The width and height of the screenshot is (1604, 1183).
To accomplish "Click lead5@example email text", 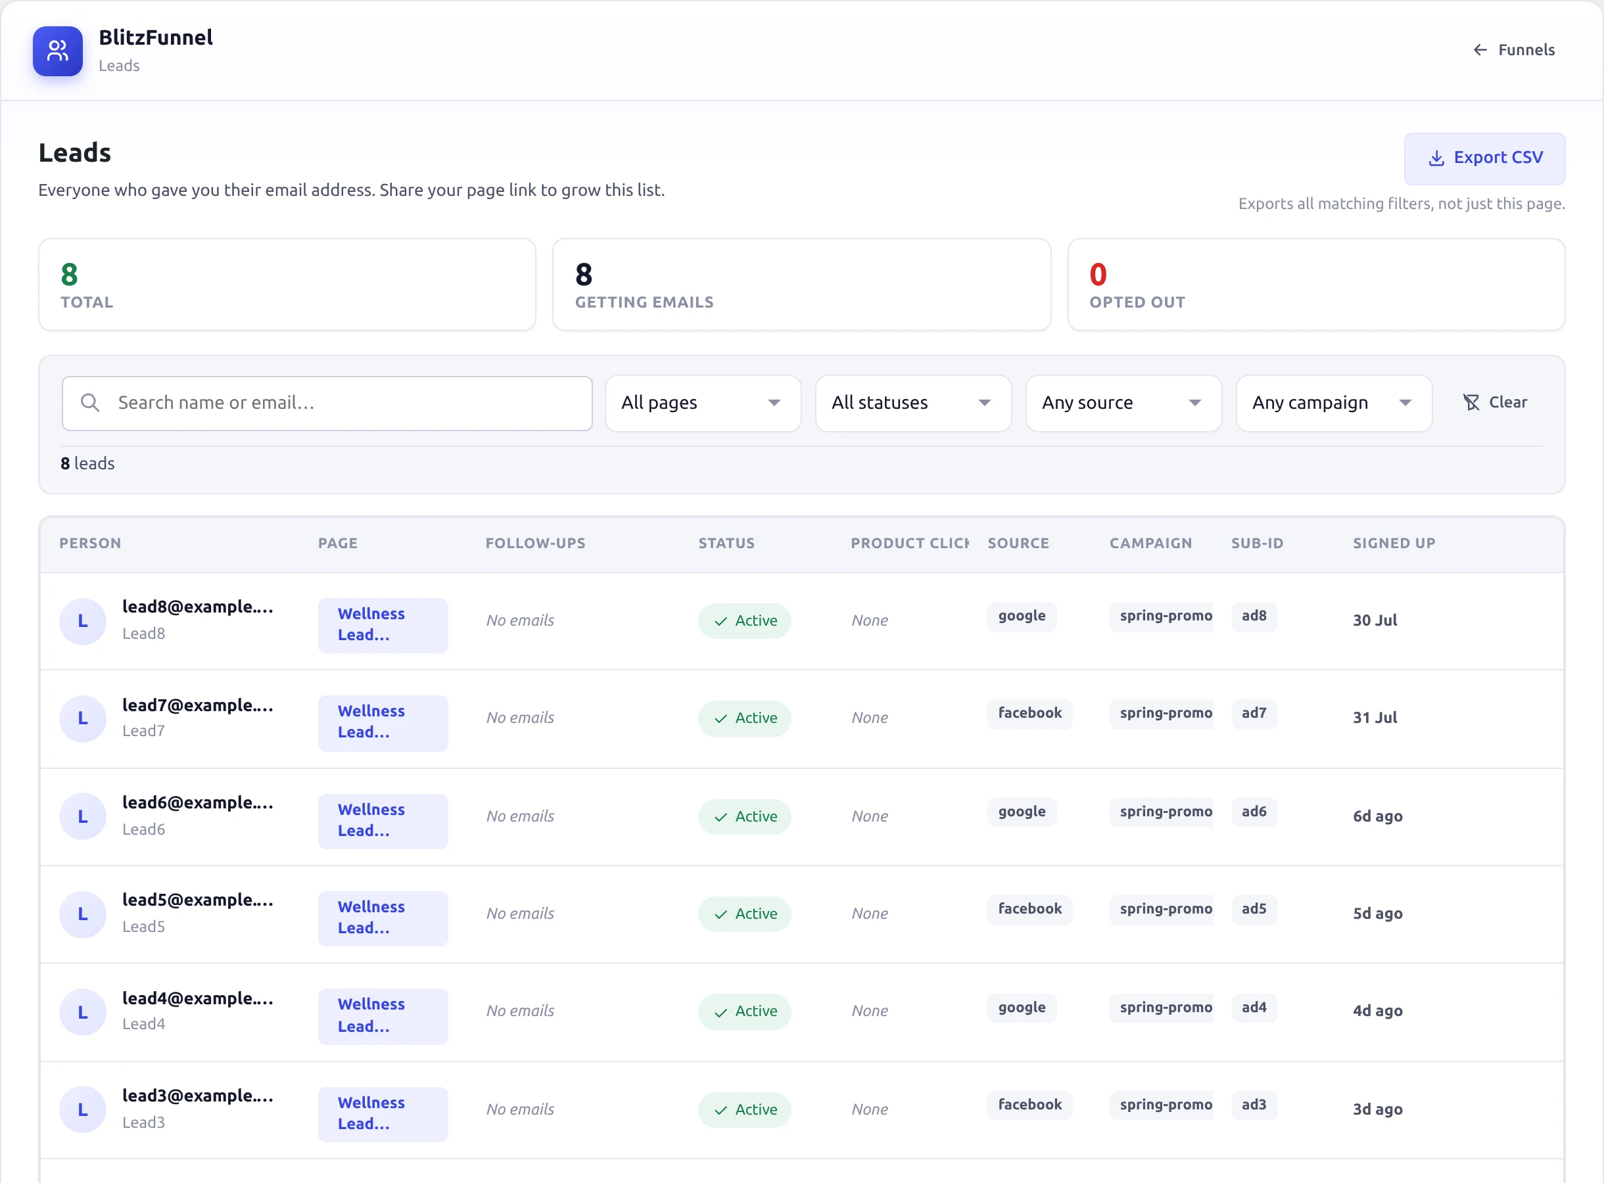I will pyautogui.click(x=198, y=900).
